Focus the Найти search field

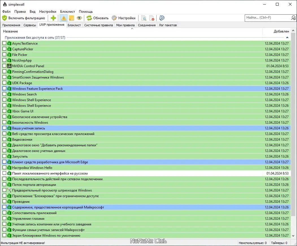tap(268, 18)
